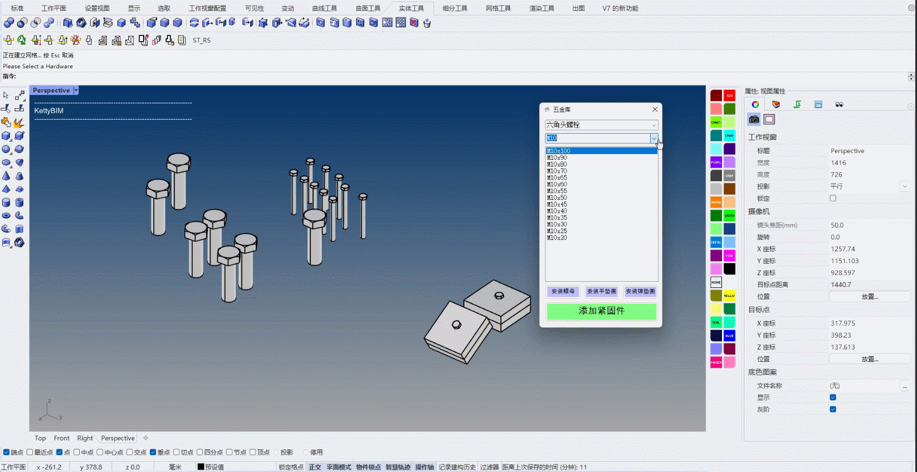Screen dimensions: 917x472
Task: Select the ellipsoid tool icon
Action: [6, 163]
